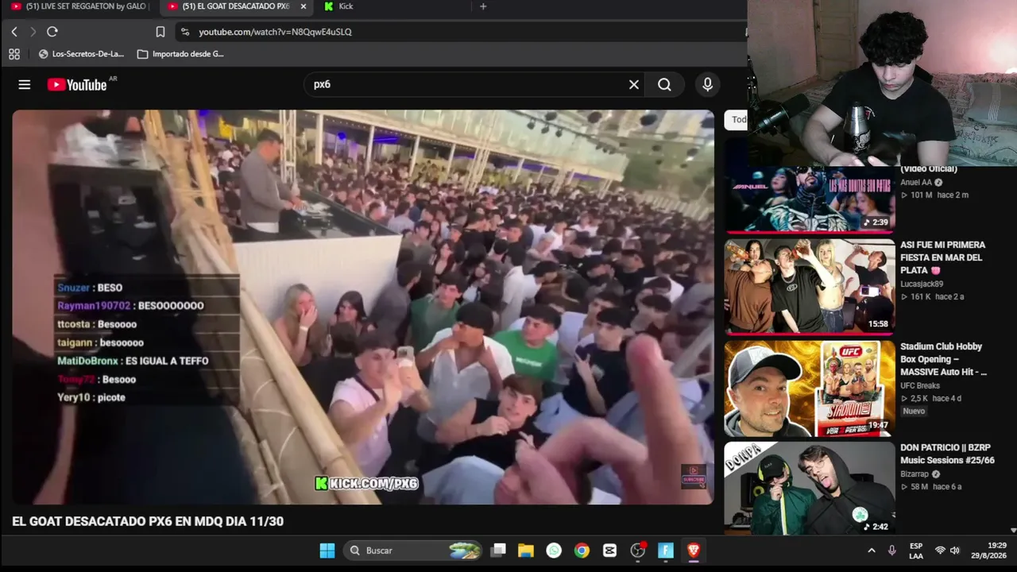Open 'Stadium Club Hobby Box Opening' title
Viewport: 1017px width, 572px height.
pos(943,359)
